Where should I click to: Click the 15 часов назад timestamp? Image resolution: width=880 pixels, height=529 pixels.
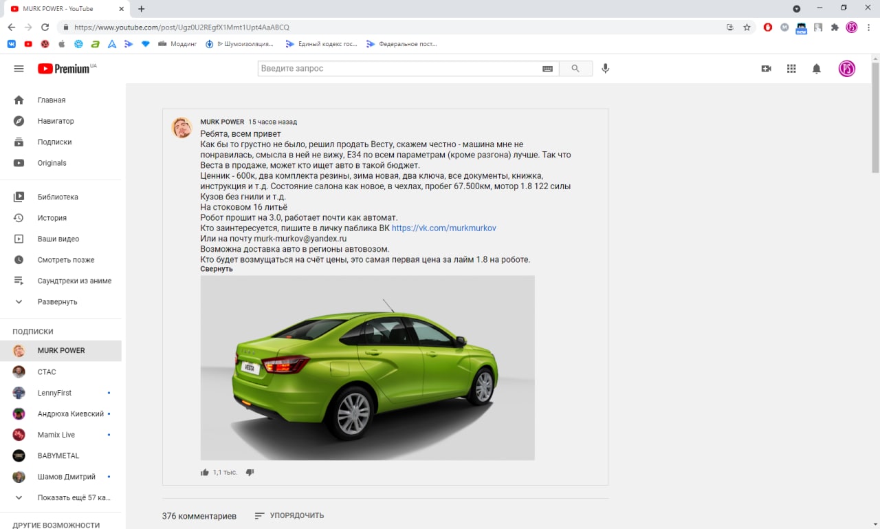click(x=273, y=122)
